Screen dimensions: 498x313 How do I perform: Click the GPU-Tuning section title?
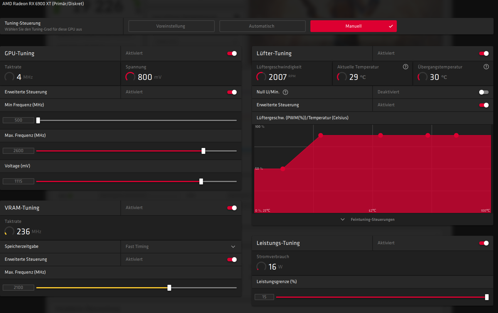point(20,53)
